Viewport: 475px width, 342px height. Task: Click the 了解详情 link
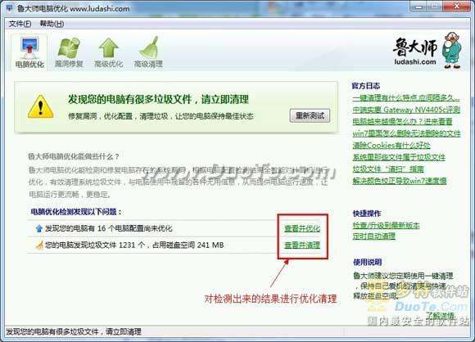(440, 316)
